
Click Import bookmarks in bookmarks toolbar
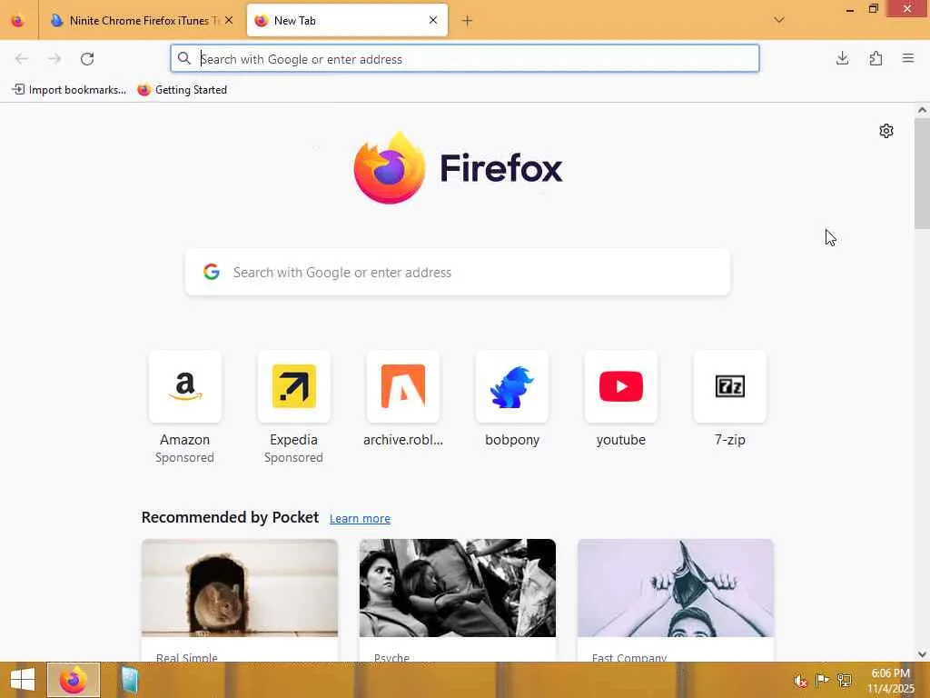[69, 90]
